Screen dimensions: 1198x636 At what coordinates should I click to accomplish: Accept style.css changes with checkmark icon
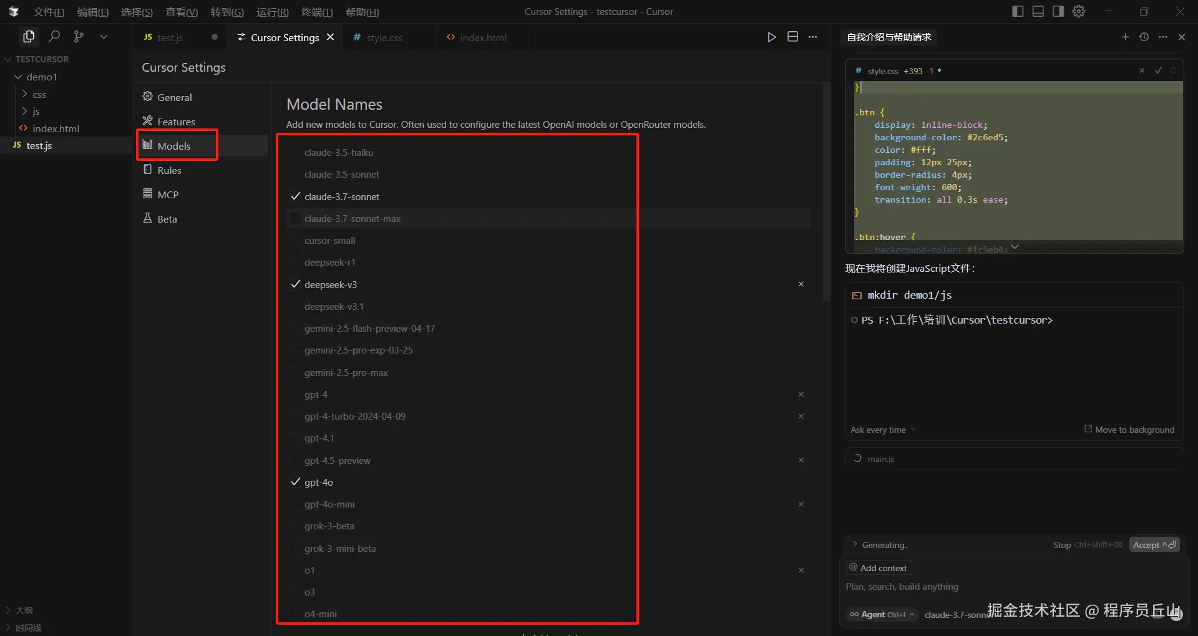1158,70
